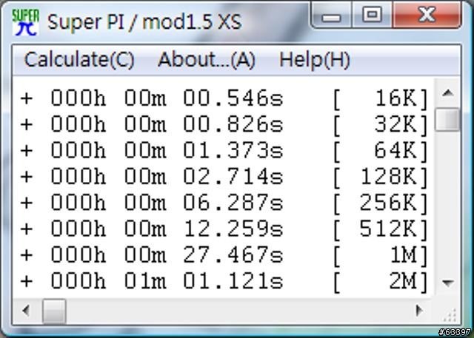Open the Calculate(C) menu
Viewport: 474px width, 338px height.
tap(79, 59)
